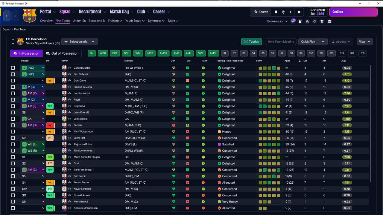Viewport: 383px width, 215px height.
Task: Open Jules Koundé's S8 picked dropdown
Action: pos(33,113)
